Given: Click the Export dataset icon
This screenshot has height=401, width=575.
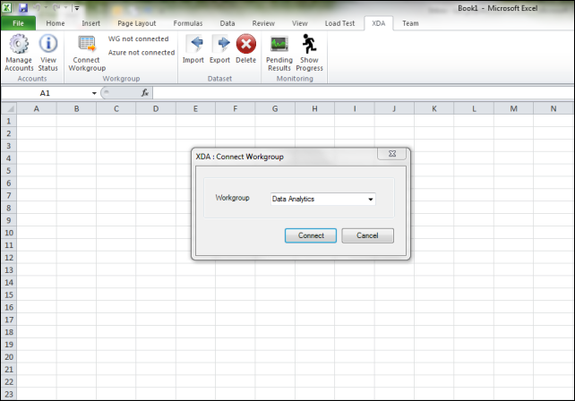Looking at the screenshot, I should (219, 44).
